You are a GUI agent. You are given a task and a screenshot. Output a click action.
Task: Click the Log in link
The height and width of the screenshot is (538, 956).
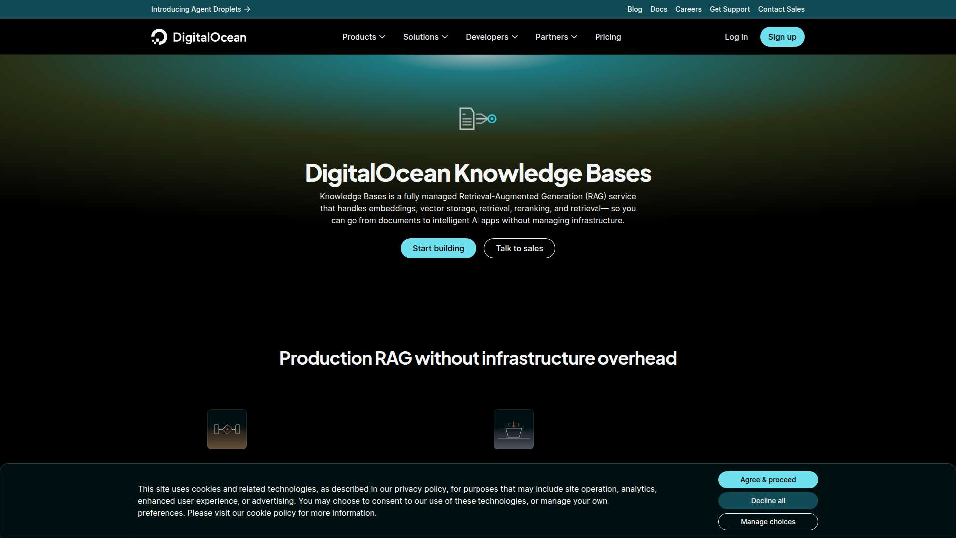736,37
